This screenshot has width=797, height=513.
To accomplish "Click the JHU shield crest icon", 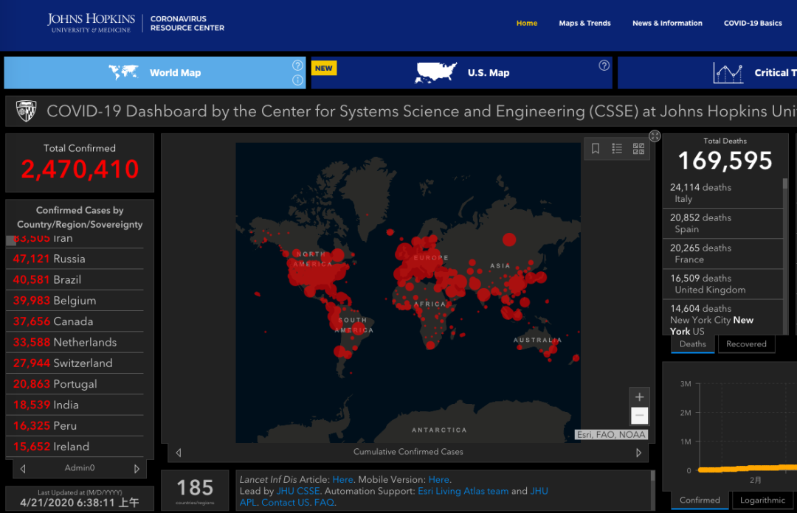I will [x=26, y=111].
